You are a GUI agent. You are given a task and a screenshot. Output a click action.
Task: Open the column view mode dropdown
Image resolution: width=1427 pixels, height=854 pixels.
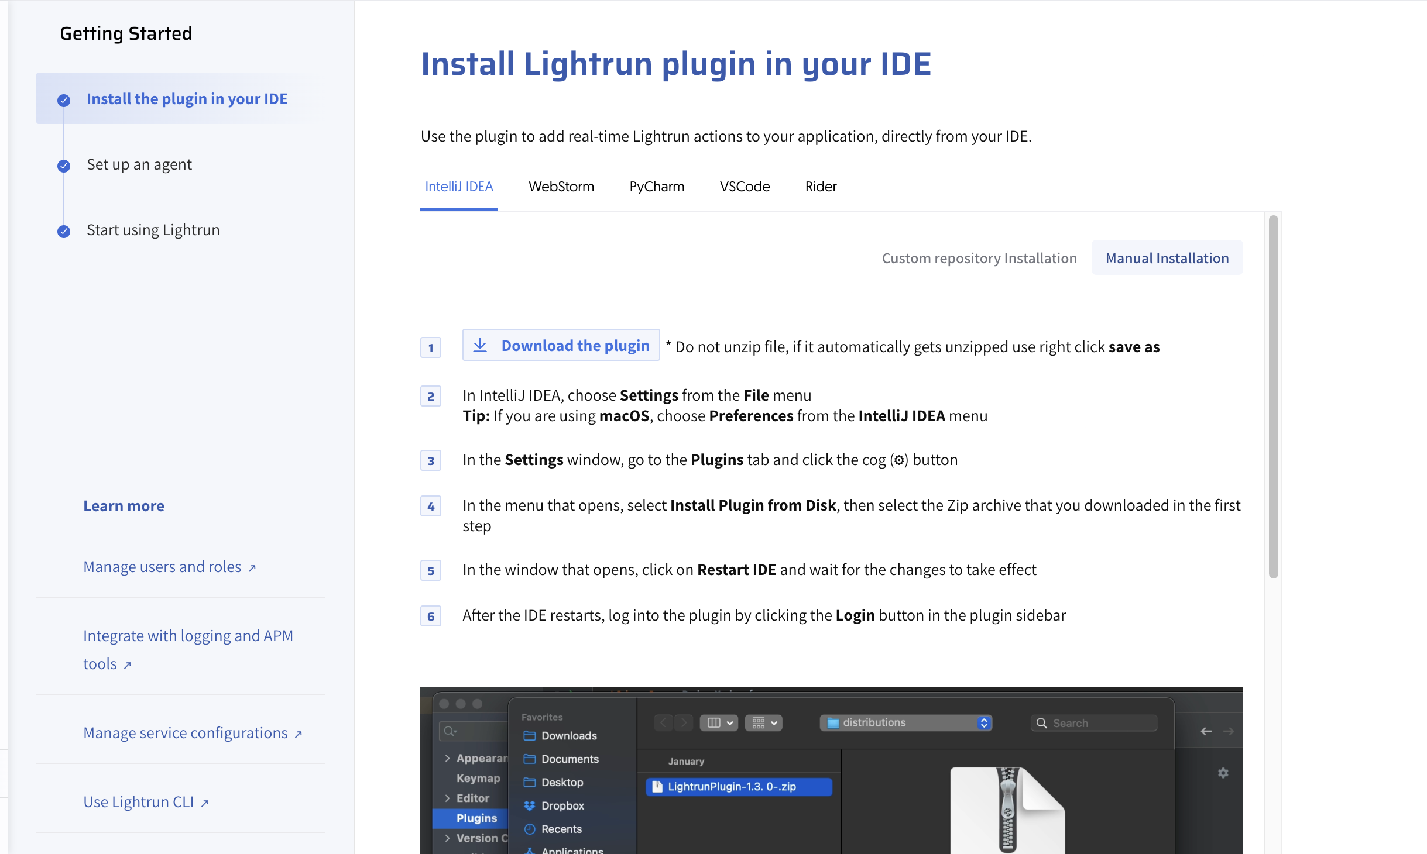tap(719, 723)
